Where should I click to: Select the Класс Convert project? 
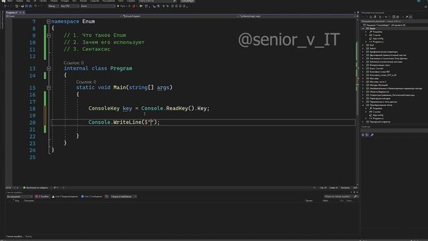pyautogui.click(x=376, y=68)
